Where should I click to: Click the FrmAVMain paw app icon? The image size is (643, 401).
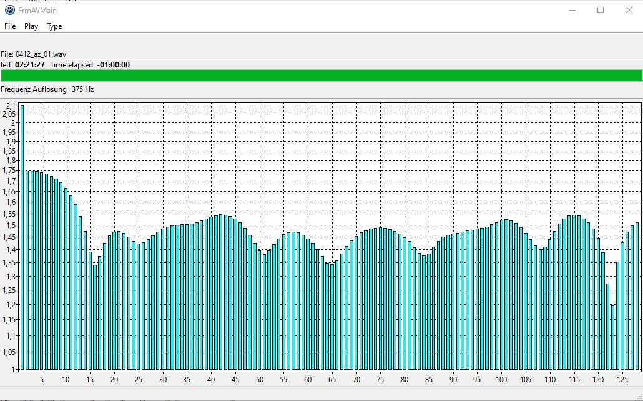[9, 10]
